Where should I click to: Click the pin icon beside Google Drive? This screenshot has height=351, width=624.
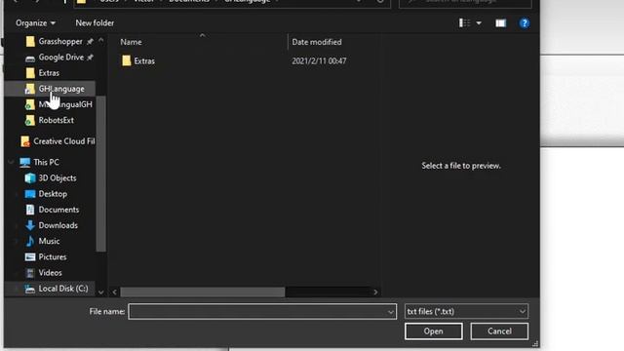(x=91, y=58)
